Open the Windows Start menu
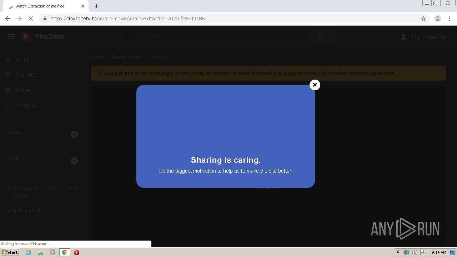This screenshot has width=457, height=257. pos(10,252)
